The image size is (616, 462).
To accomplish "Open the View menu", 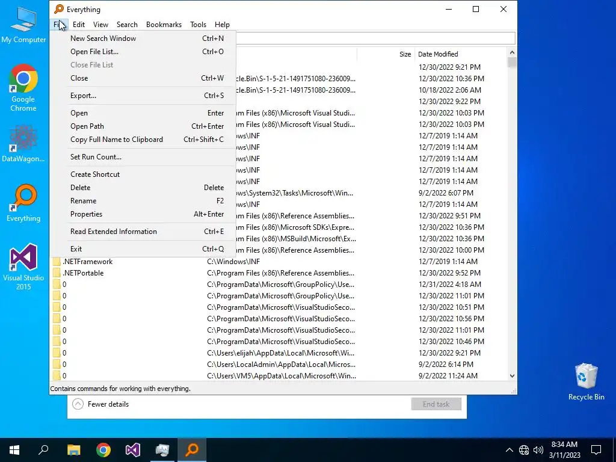I will pyautogui.click(x=100, y=24).
